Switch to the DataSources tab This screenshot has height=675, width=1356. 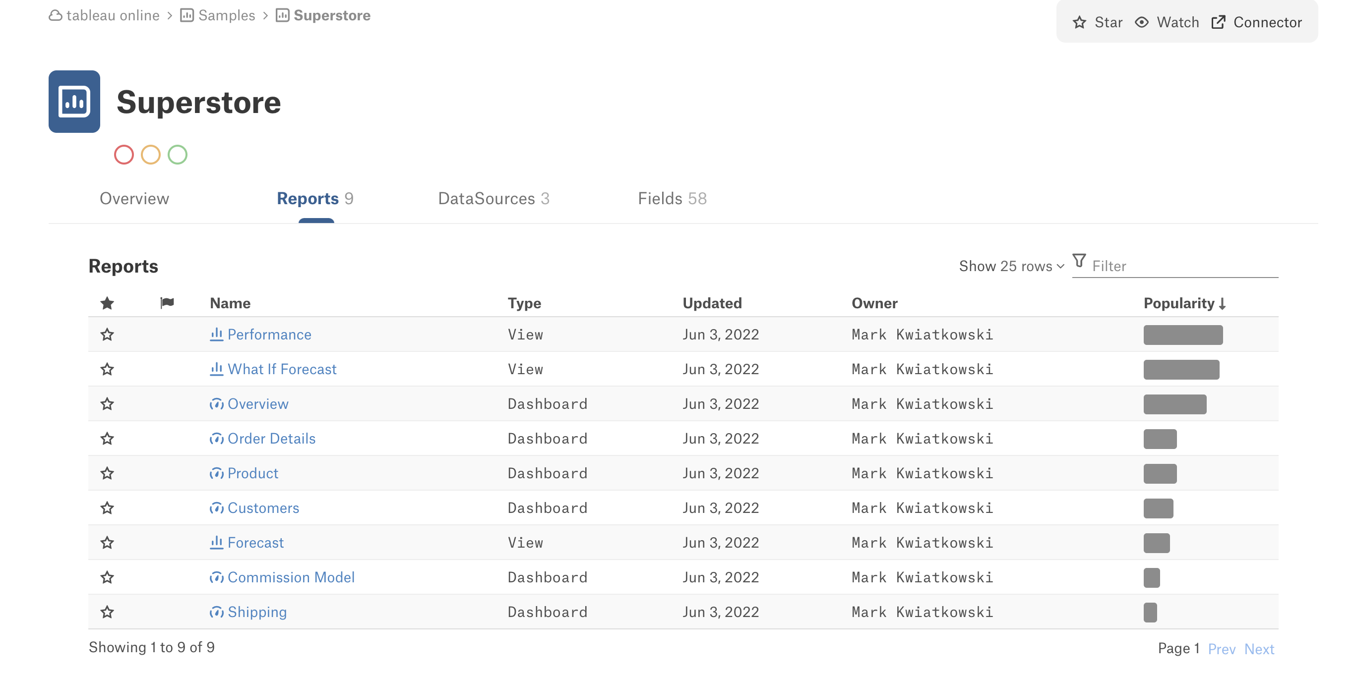493,199
